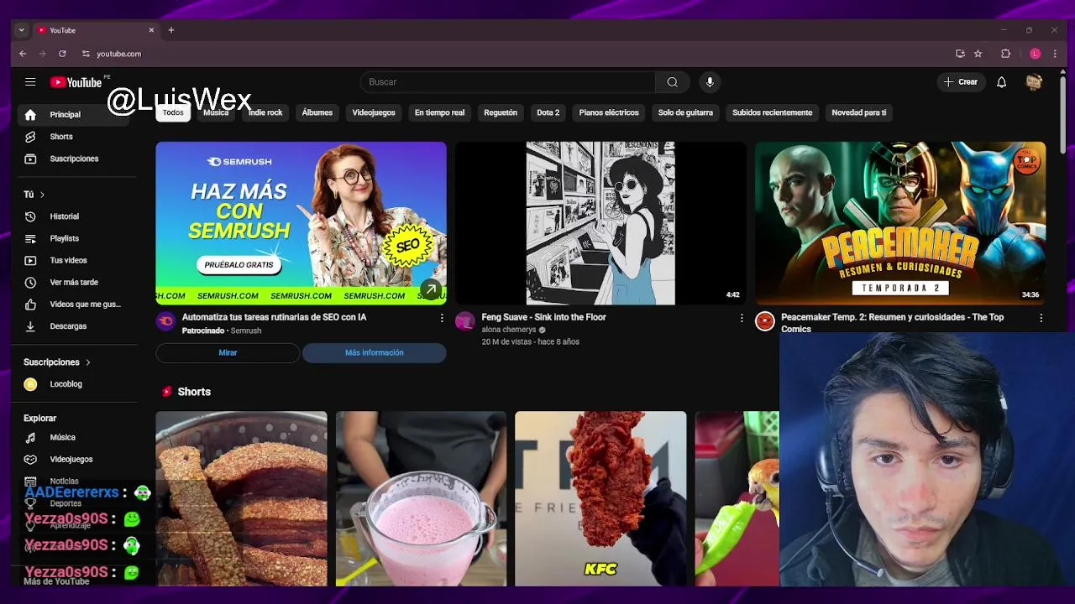
Task: Open Automatiza tus tareas SEO ad title
Action: pos(274,318)
